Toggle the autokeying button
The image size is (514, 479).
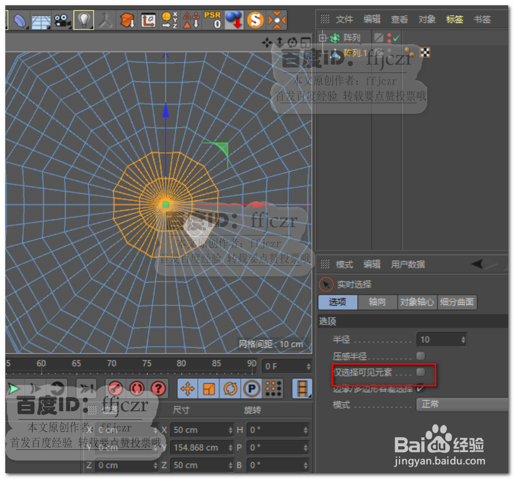(136, 389)
